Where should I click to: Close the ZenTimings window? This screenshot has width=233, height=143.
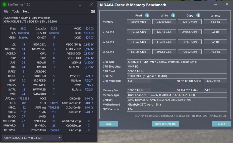pyautogui.click(x=92, y=4)
